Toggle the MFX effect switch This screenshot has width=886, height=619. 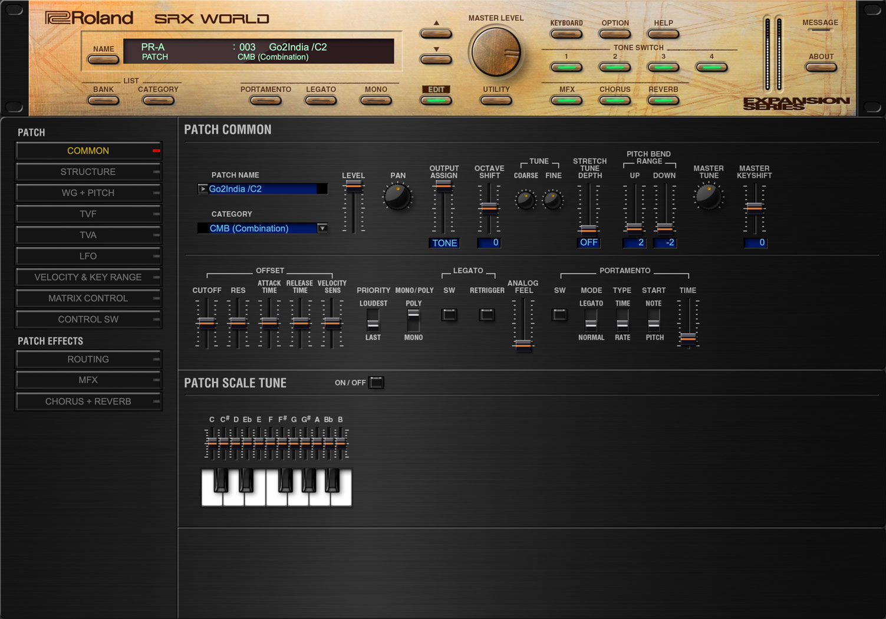(566, 101)
